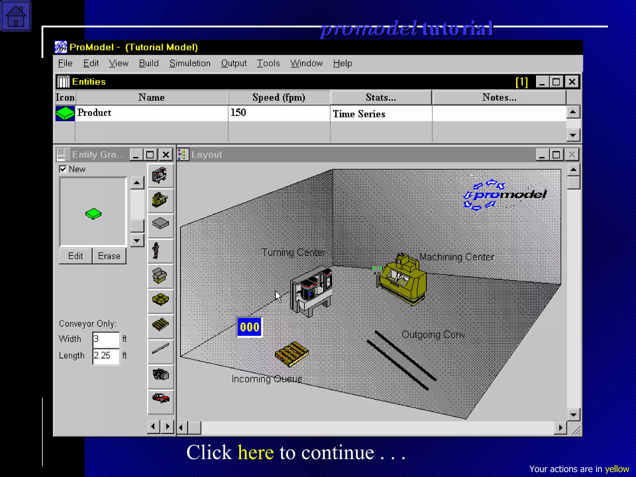Screen dimensions: 636x477
Task: Click the Erase button
Action: pos(109,256)
